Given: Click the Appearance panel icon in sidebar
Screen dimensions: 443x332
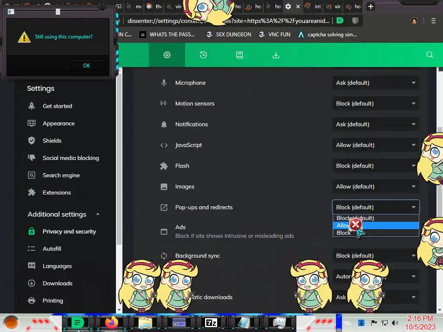Looking at the screenshot, I should pyautogui.click(x=32, y=123).
